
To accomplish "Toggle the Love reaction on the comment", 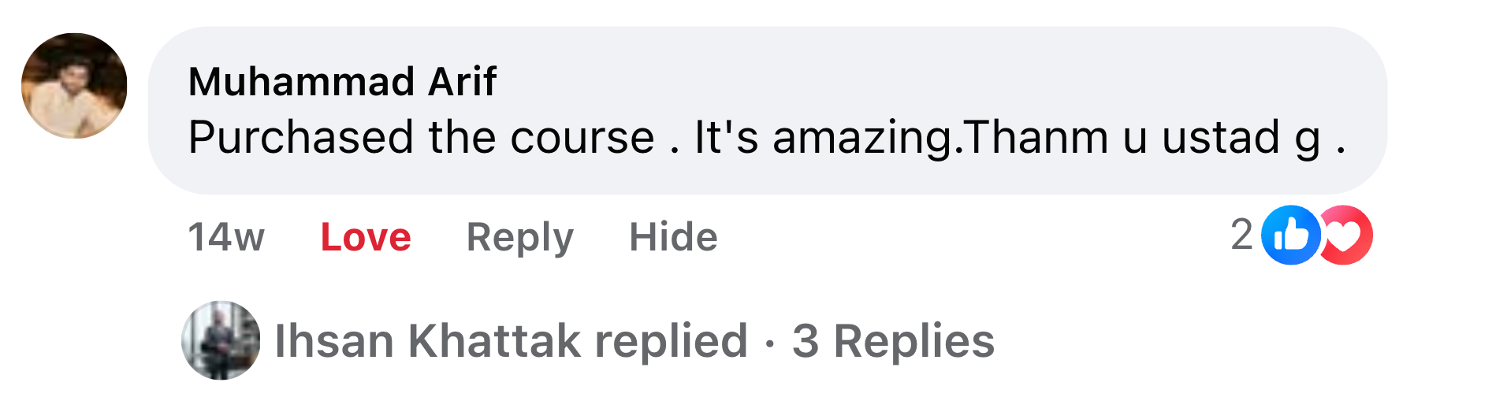I will coord(366,237).
